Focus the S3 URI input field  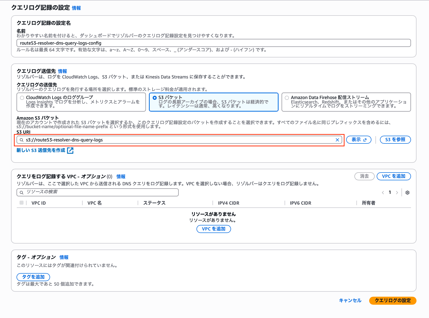point(179,140)
